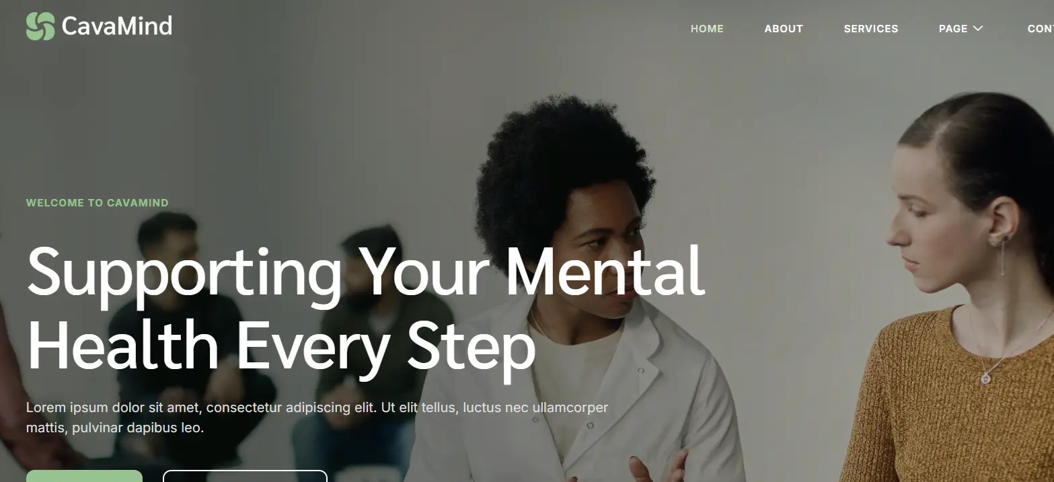Click the WELCOME TO CAVAMIND tagline
1054x482 pixels.
[x=98, y=202]
